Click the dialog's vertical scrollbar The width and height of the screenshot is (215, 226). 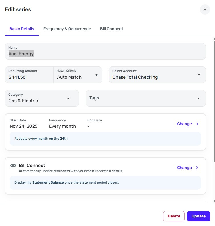pyautogui.click(x=214, y=100)
